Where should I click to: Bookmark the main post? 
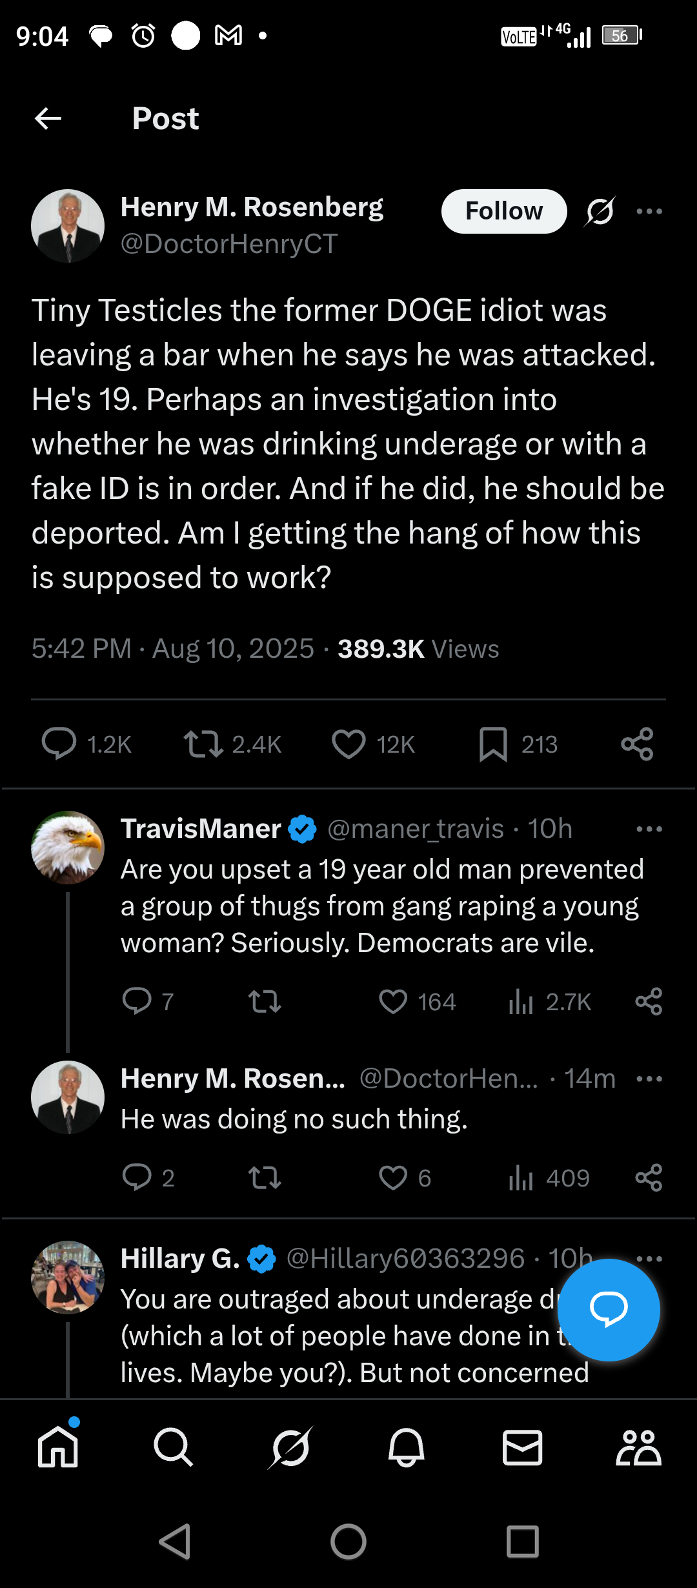(493, 744)
